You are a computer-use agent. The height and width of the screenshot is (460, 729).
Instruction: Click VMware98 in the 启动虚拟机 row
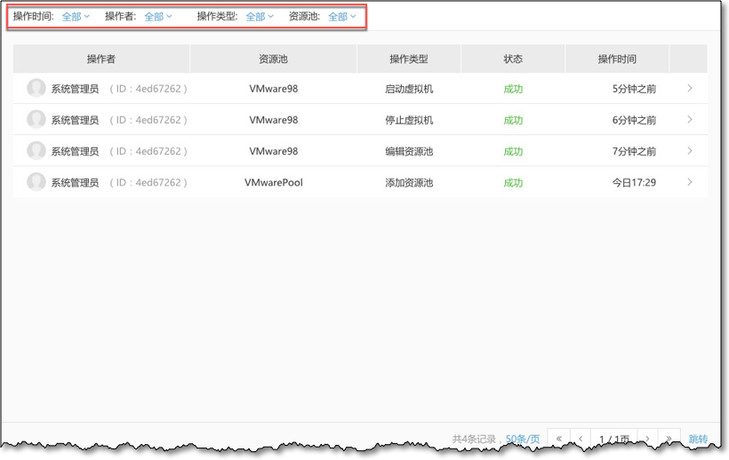coord(274,89)
